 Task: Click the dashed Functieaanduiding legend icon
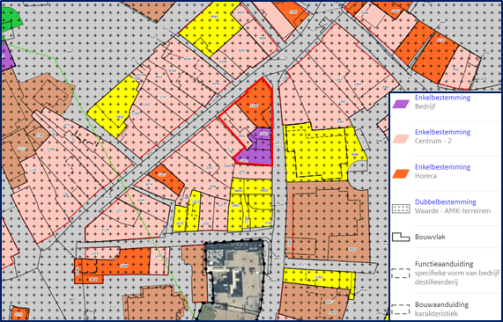401,274
